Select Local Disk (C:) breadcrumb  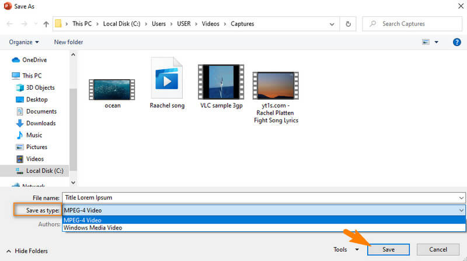point(121,24)
